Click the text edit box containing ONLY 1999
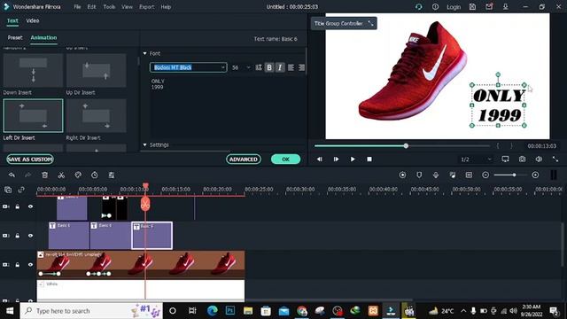 point(228,106)
